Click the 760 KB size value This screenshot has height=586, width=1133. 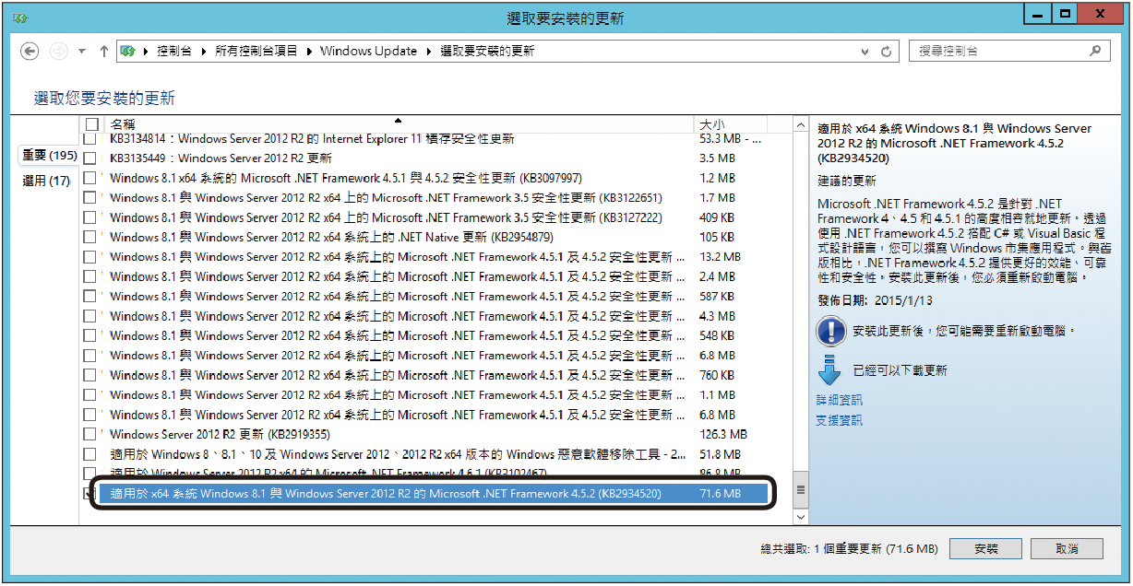pyautogui.click(x=717, y=376)
